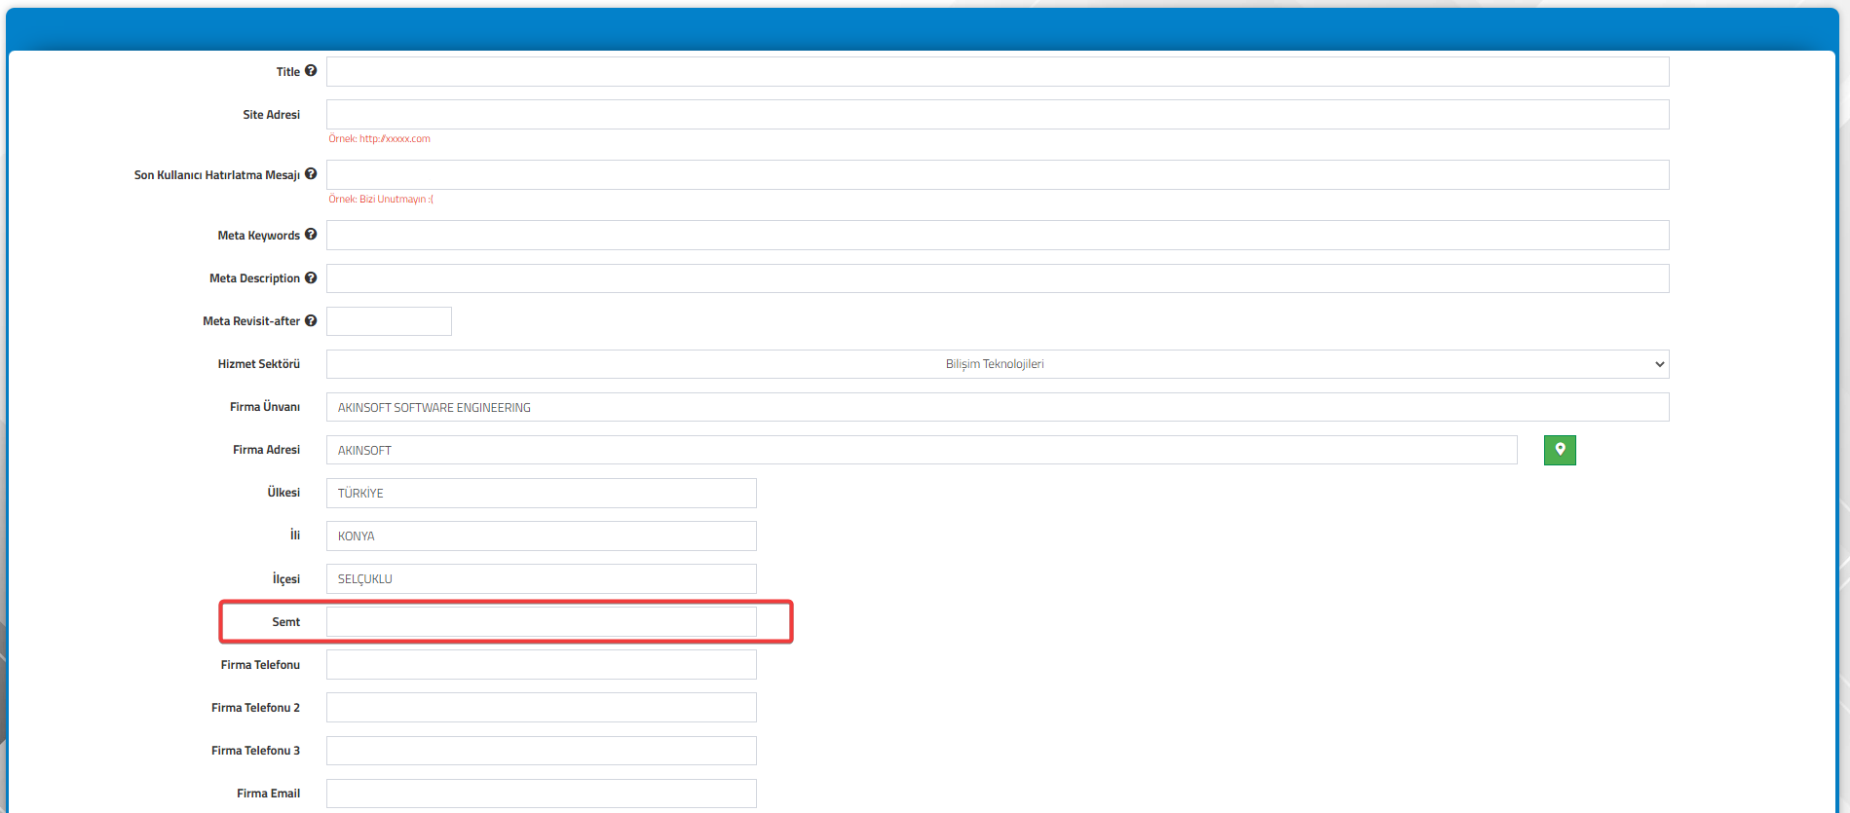Screen dimensions: 1850x813
Task: Focus the Firma Email input field
Action: coord(542,794)
